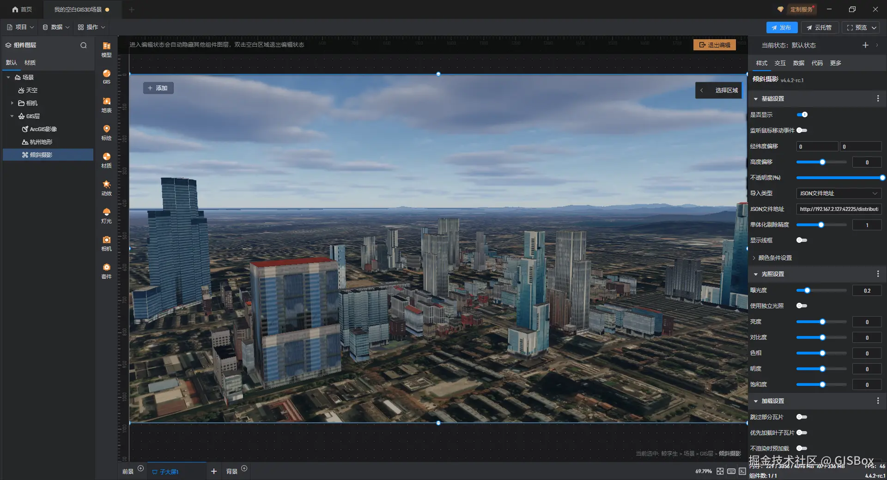
Task: Switch to the 交互 tab
Action: pyautogui.click(x=780, y=63)
